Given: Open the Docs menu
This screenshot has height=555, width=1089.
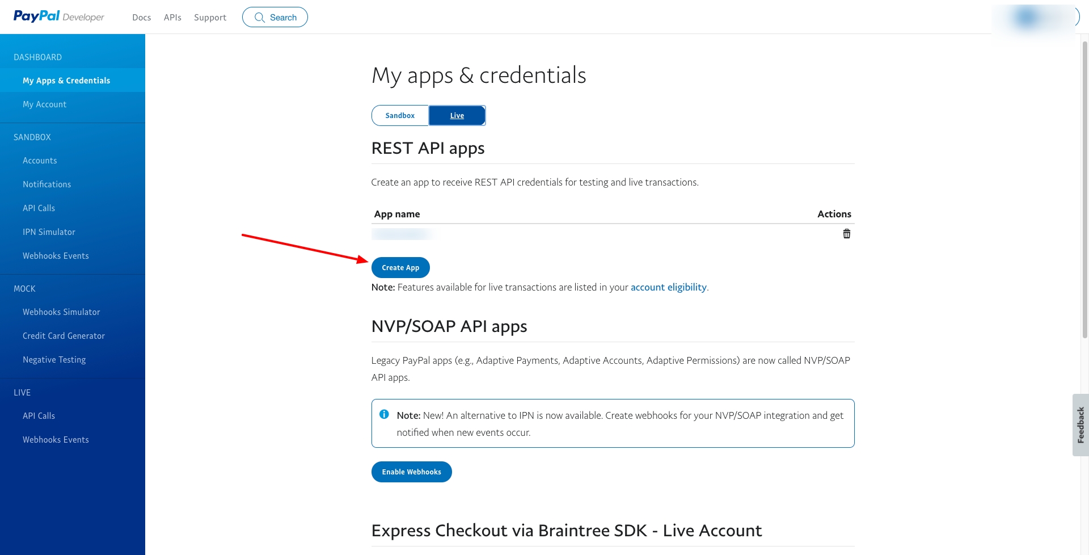Looking at the screenshot, I should click(141, 18).
